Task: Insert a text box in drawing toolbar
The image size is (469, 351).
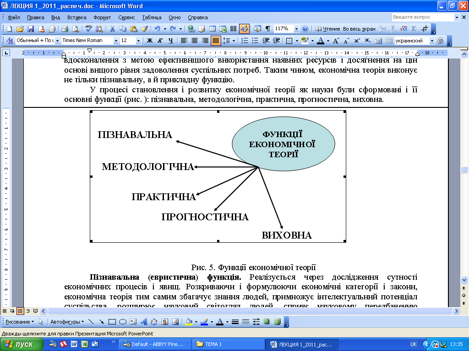Action: 133,322
